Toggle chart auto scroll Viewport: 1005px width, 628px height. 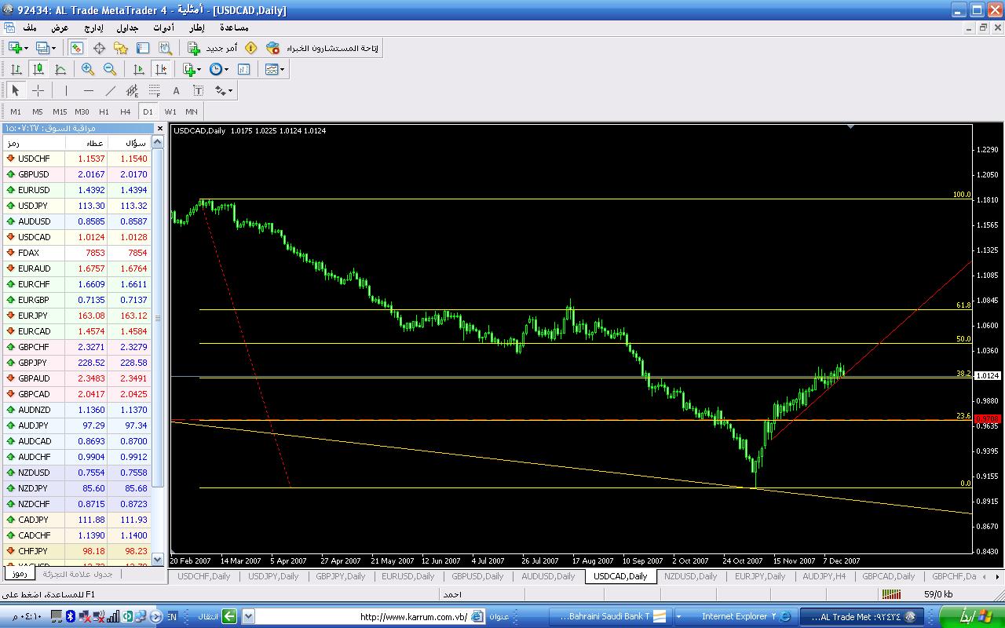click(x=139, y=69)
